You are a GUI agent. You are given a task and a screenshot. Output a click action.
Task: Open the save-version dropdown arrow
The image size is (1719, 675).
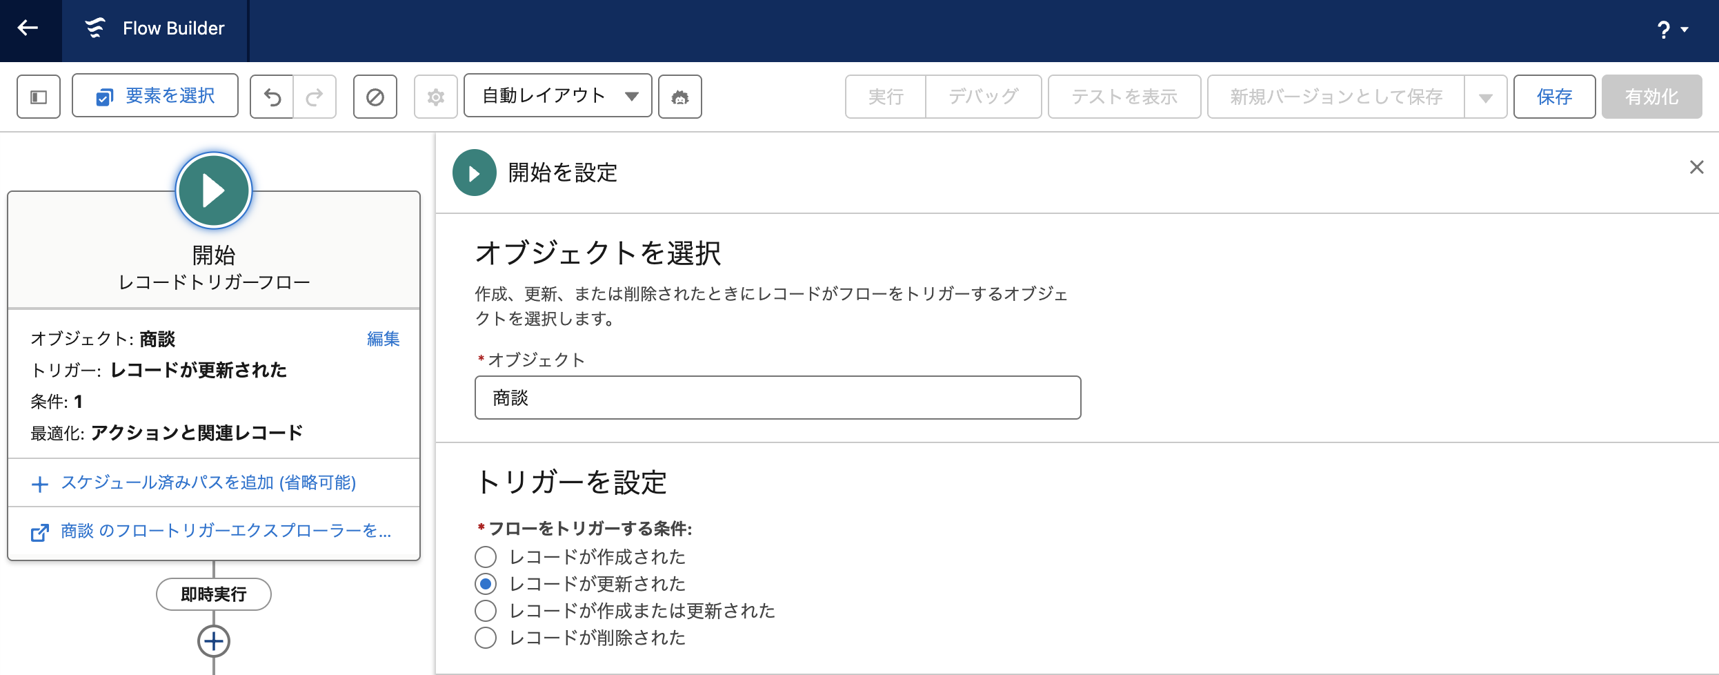pos(1486,97)
